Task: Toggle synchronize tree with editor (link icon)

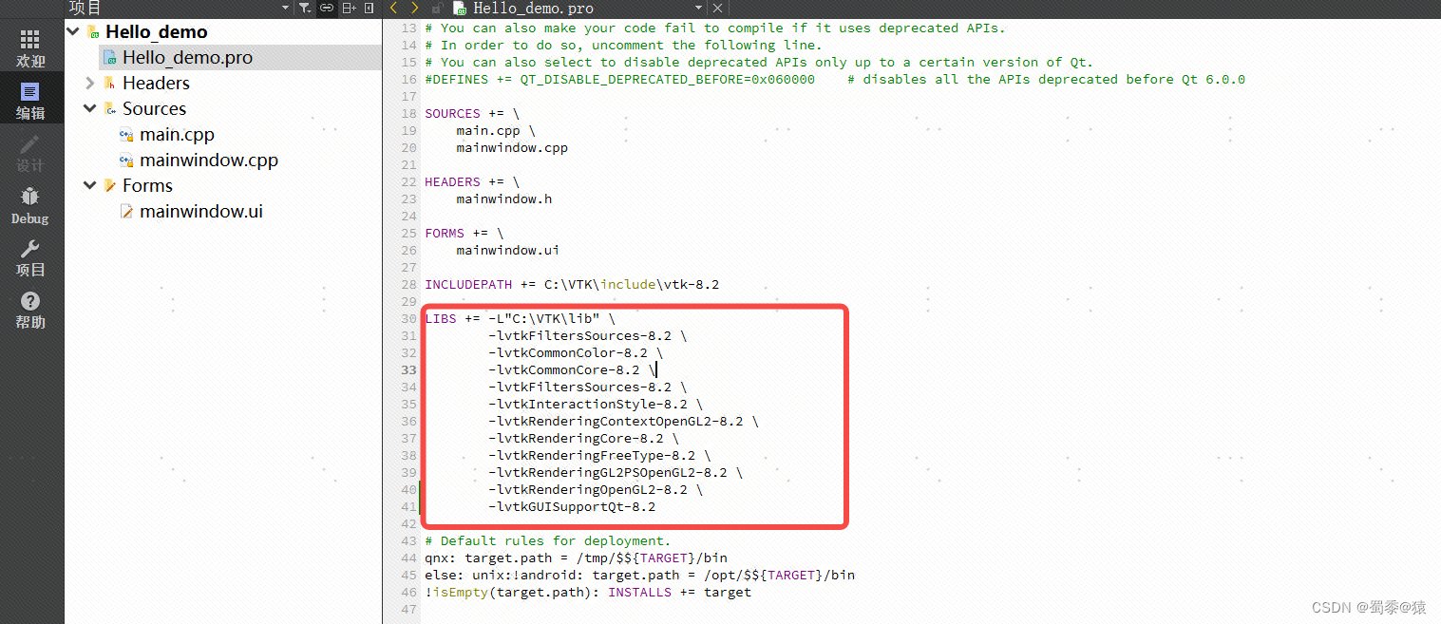Action: pos(328,8)
